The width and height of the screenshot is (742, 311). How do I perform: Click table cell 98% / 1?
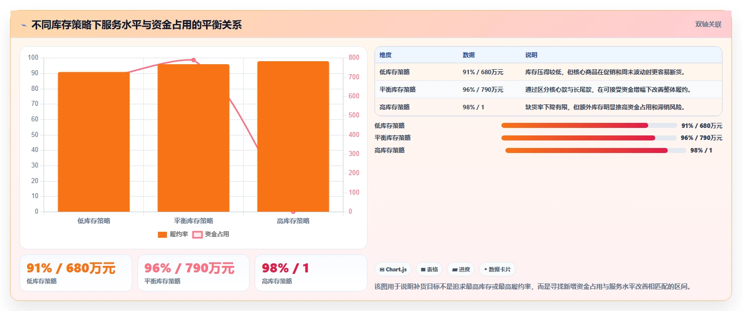pos(473,107)
